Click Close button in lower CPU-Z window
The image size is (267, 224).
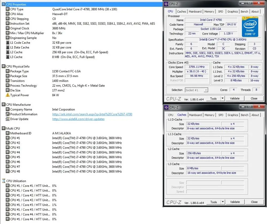coord(254,202)
